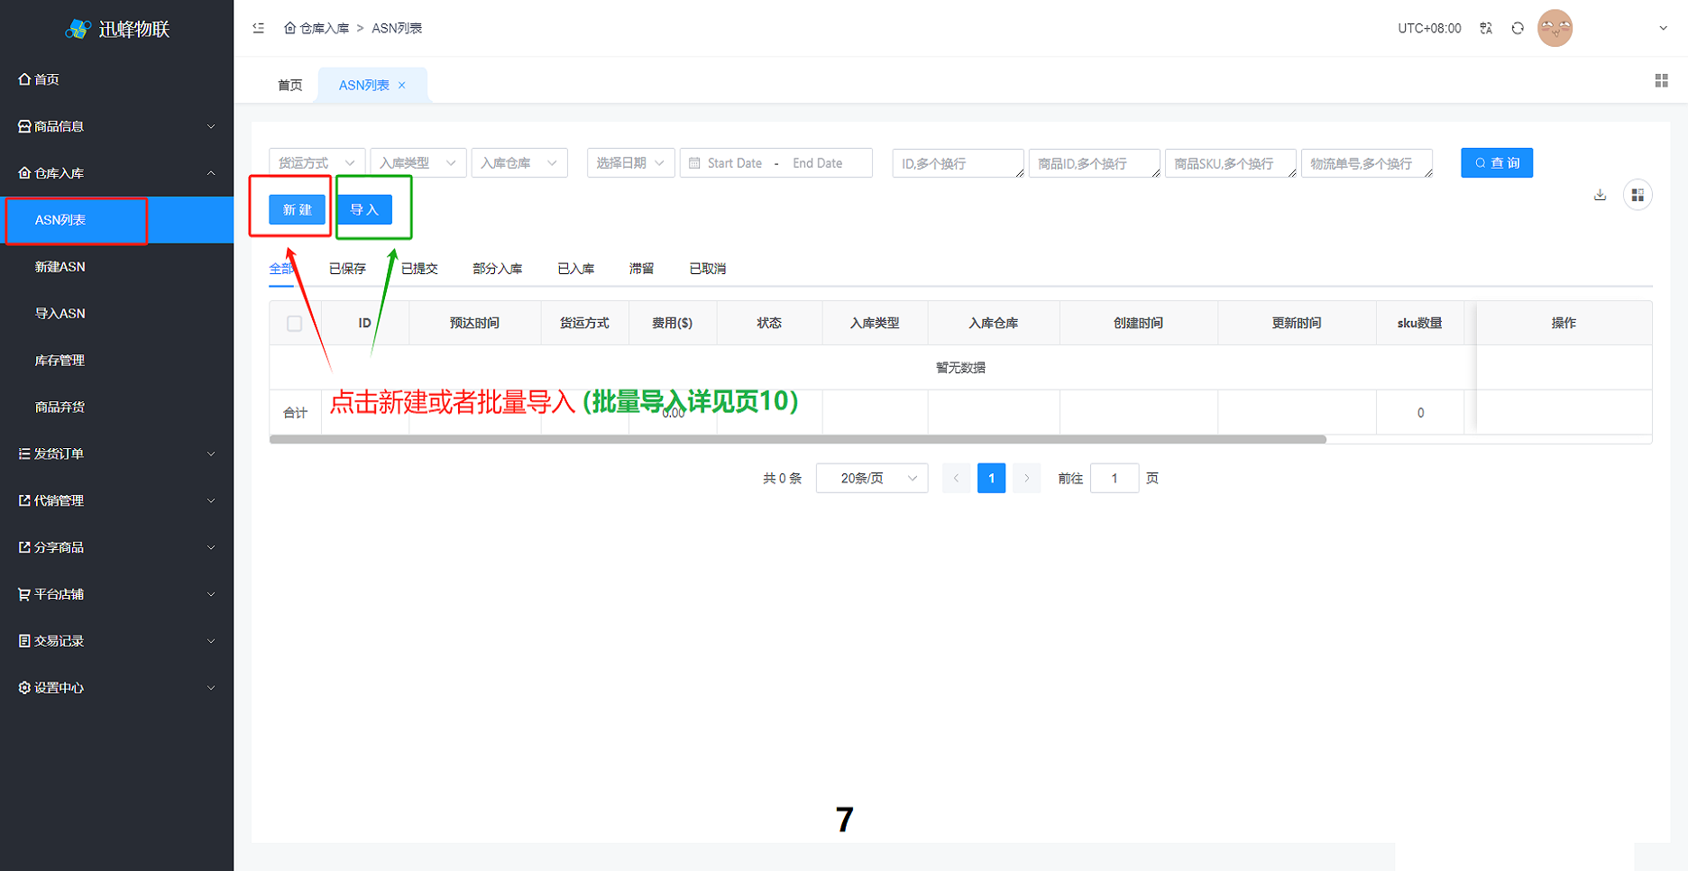
Task: Click the calendar icon in date range
Action: point(694,163)
